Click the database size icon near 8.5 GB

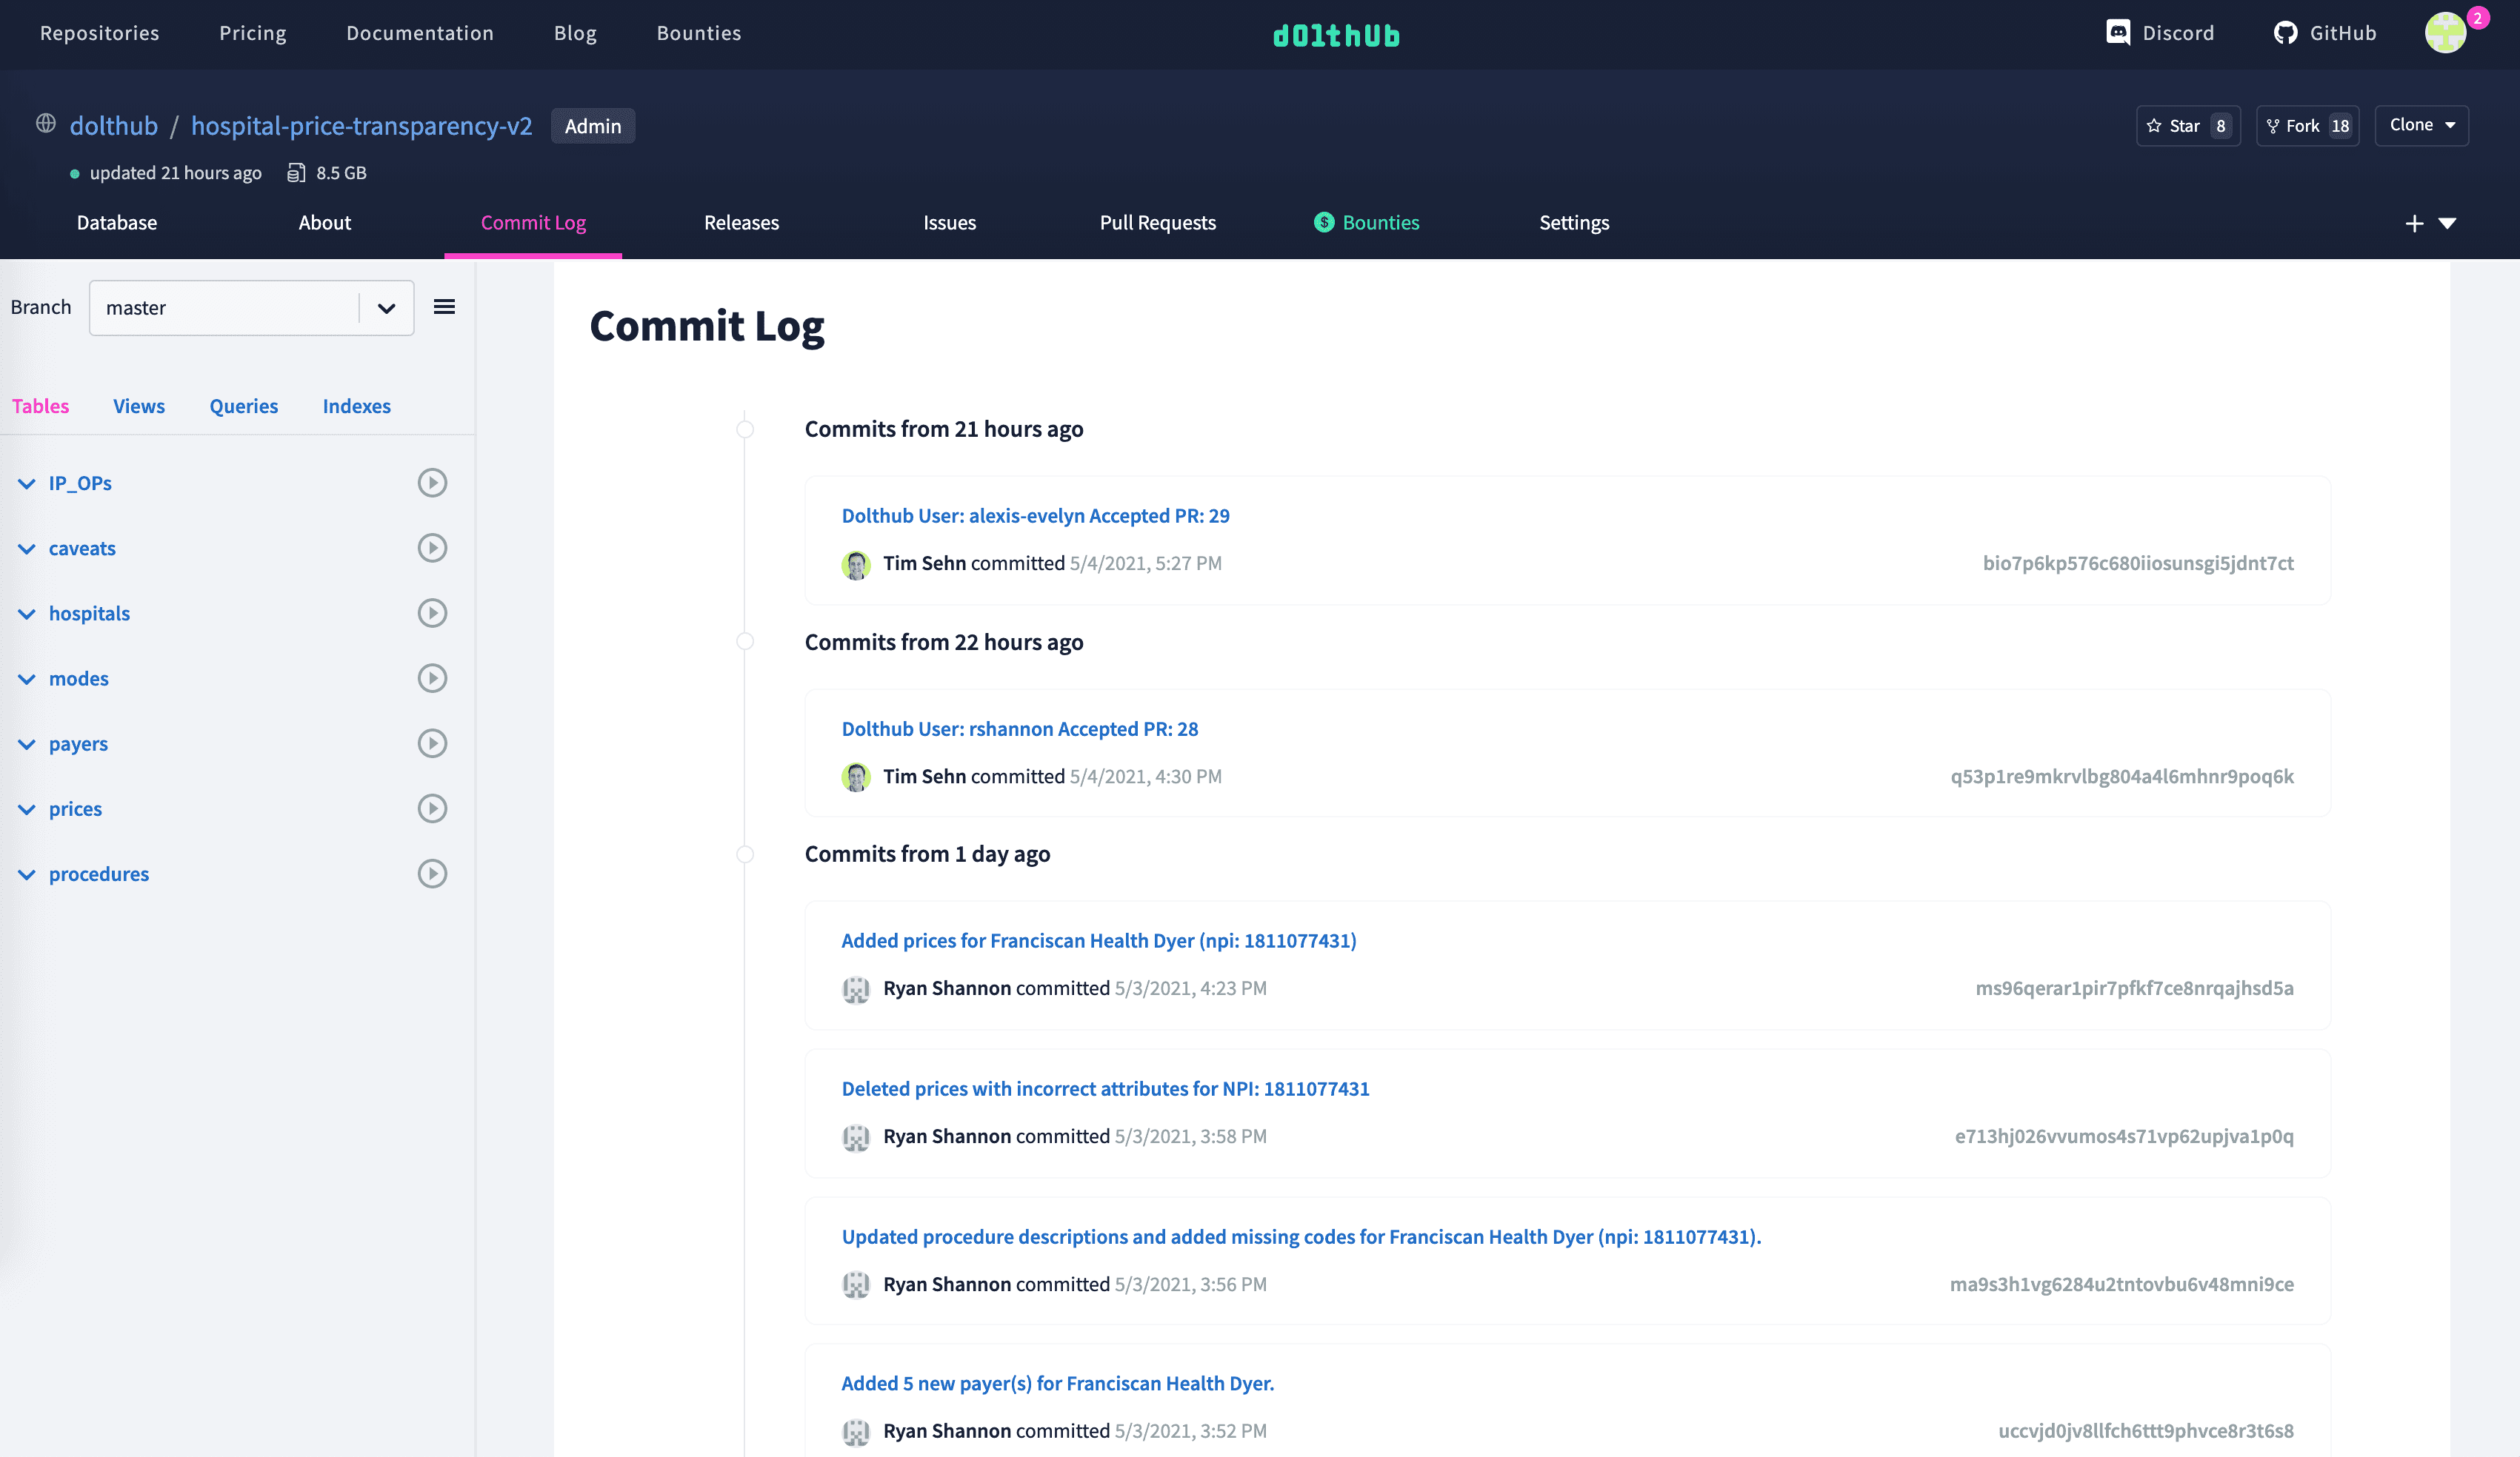pyautogui.click(x=296, y=173)
